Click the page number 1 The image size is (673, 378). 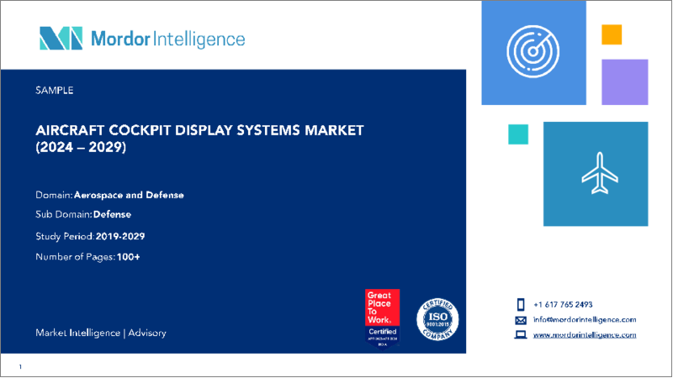20,367
